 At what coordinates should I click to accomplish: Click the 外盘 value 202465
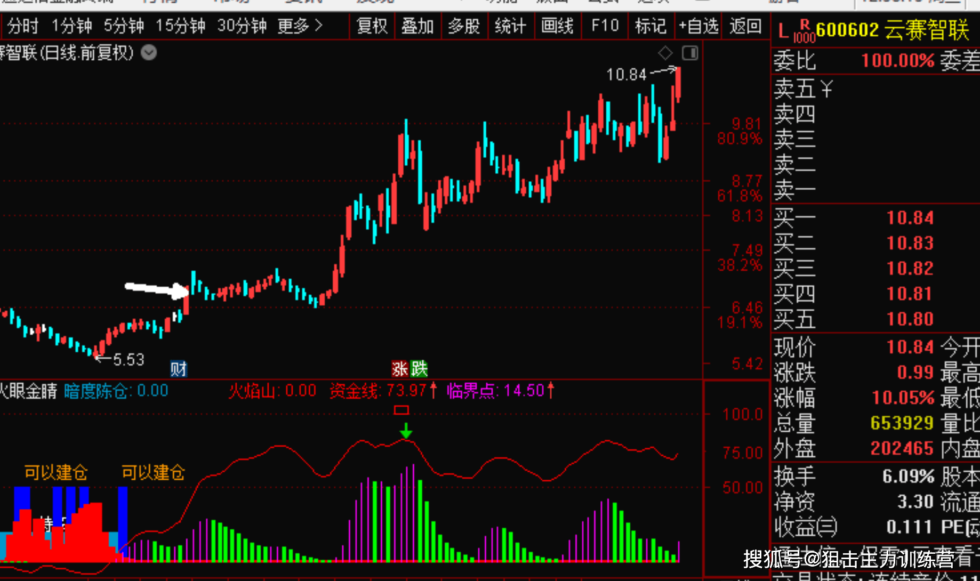[902, 448]
